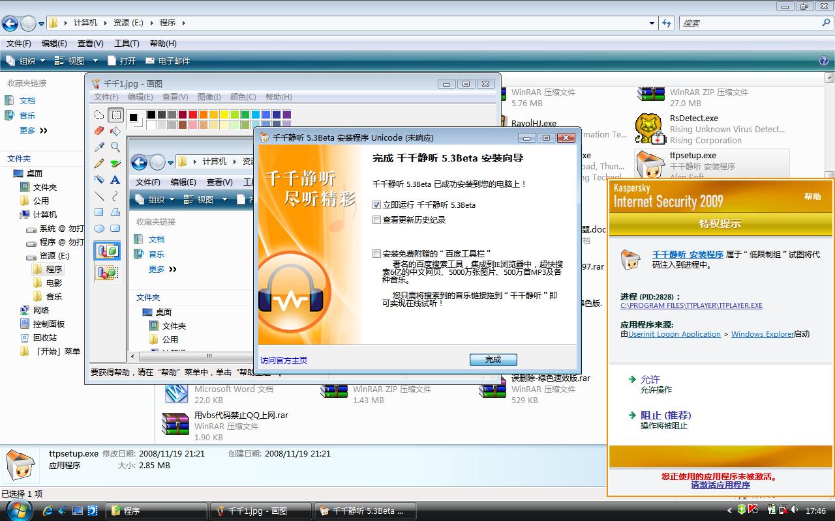Click 允许 to allow the operation

(650, 379)
